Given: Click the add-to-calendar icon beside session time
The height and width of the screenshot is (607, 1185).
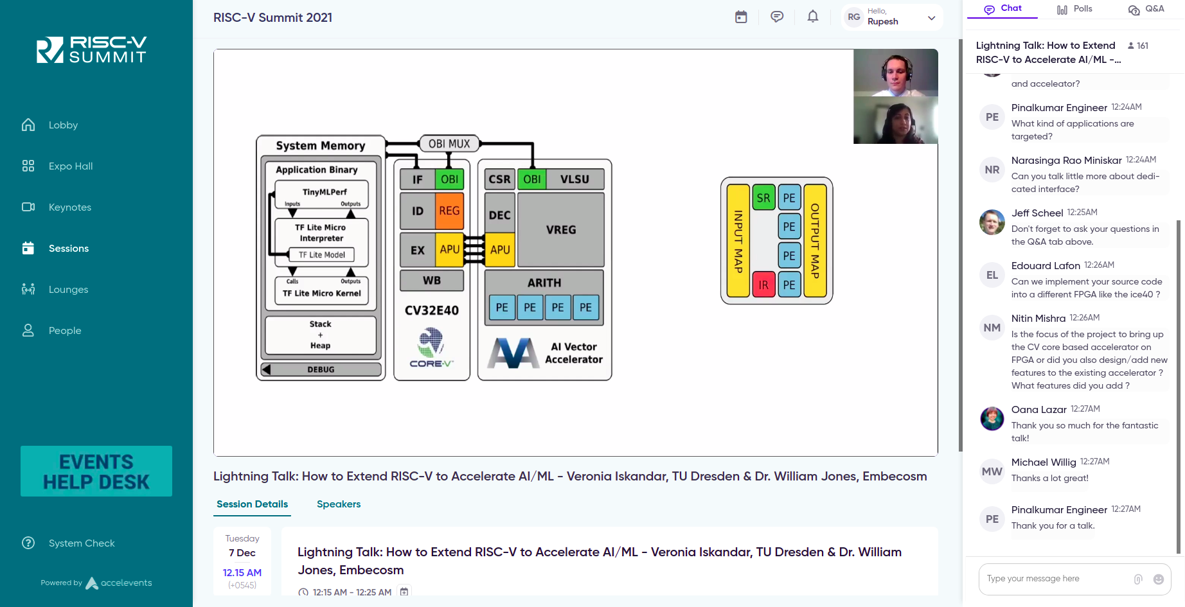Looking at the screenshot, I should [404, 592].
